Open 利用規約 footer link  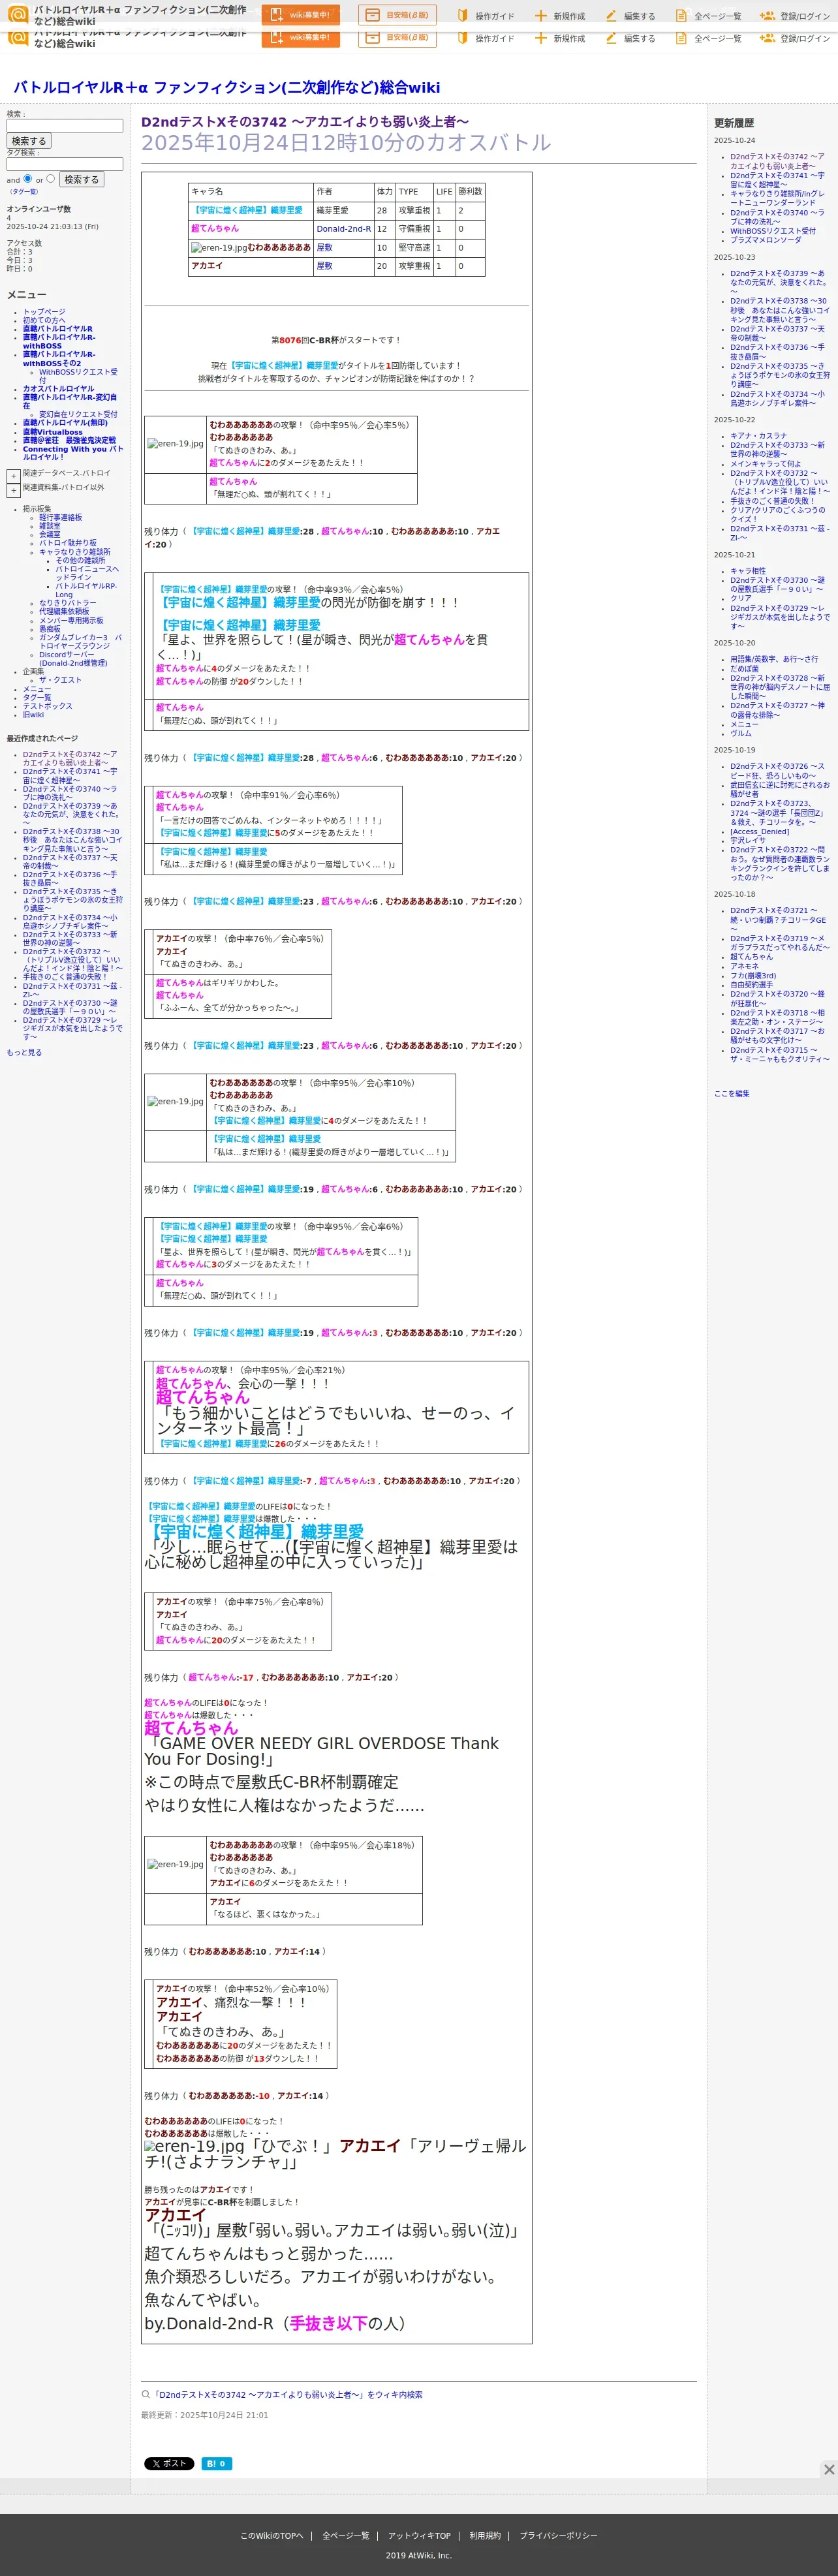(485, 2535)
